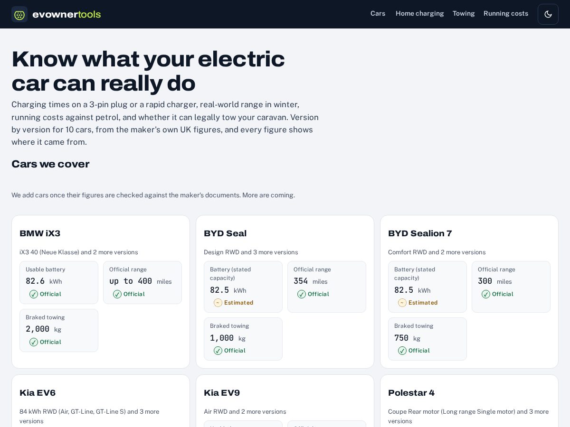Open the Kia EV6 car card
The width and height of the screenshot is (570, 427).
[x=101, y=401]
